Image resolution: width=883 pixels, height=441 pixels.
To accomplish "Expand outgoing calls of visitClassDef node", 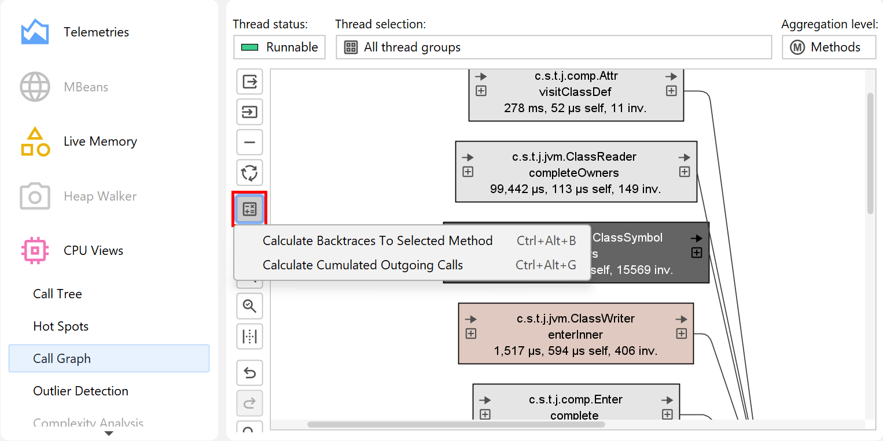I will 671,91.
